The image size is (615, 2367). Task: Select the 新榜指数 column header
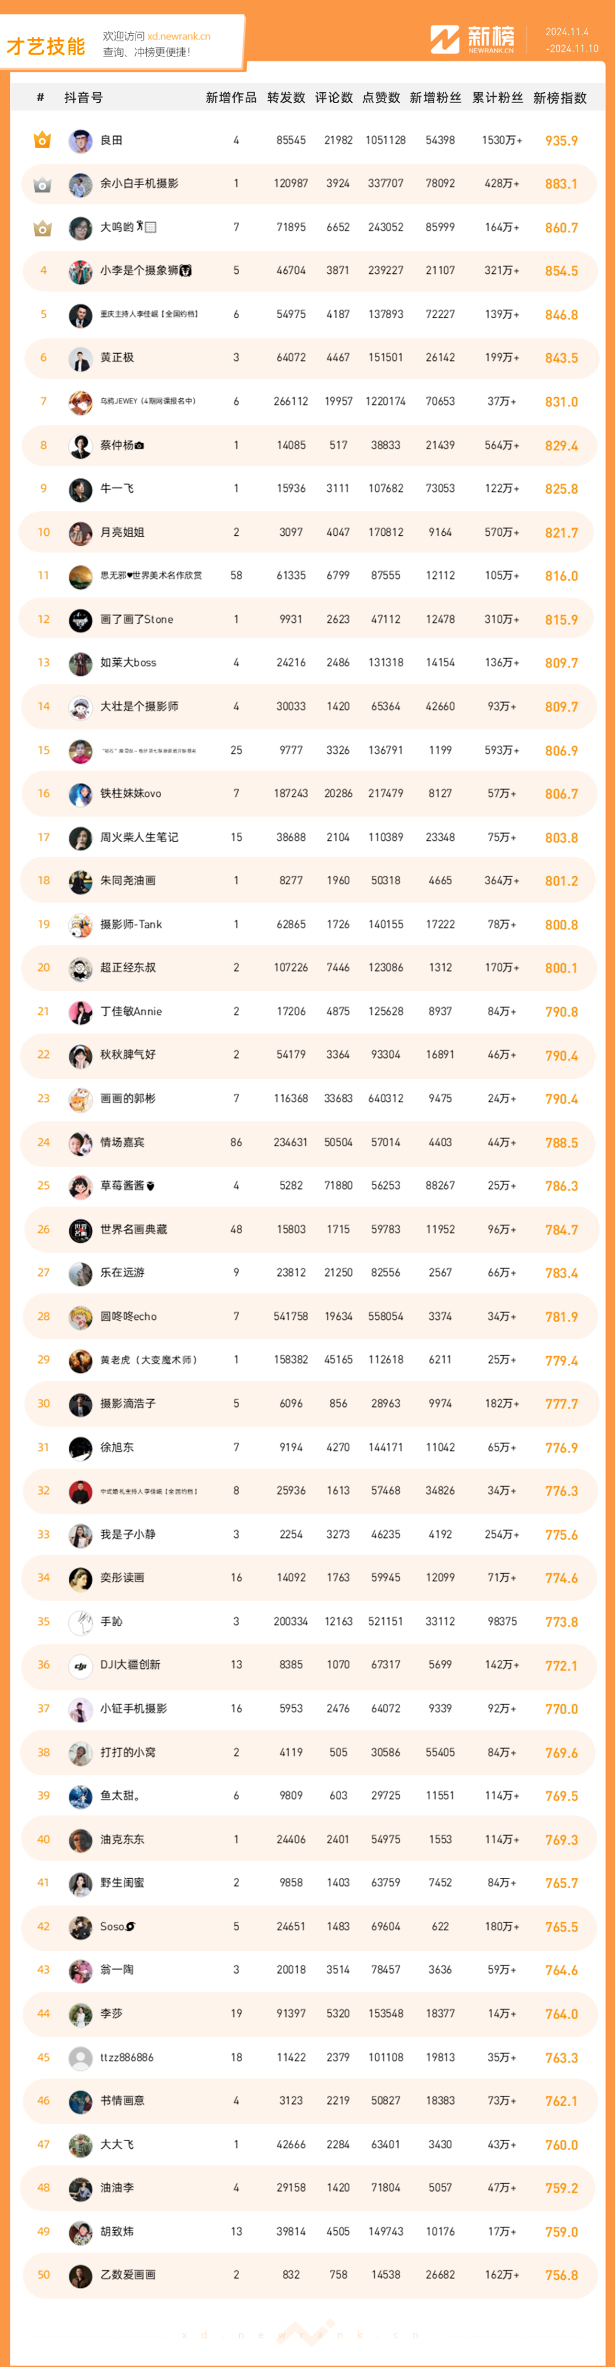tap(560, 97)
